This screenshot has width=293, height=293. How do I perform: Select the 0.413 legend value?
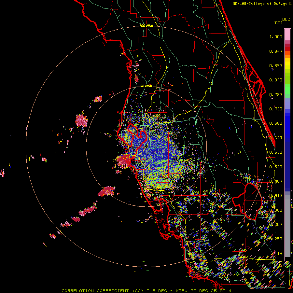276,196
